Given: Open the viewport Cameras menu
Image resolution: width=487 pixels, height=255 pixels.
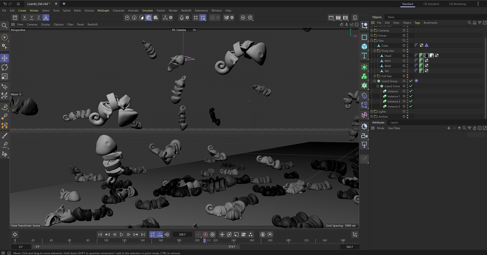Looking at the screenshot, I should click(32, 25).
